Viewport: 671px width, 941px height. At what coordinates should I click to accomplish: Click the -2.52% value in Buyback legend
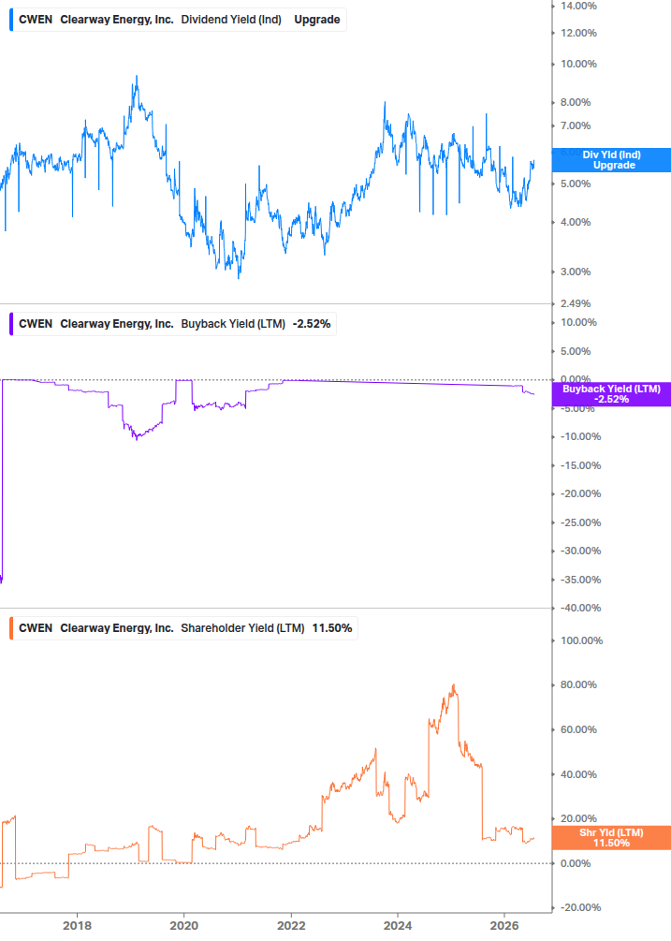click(x=312, y=324)
